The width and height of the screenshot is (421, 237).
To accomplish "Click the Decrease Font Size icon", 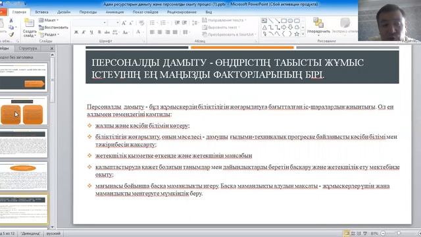I will (x=131, y=23).
